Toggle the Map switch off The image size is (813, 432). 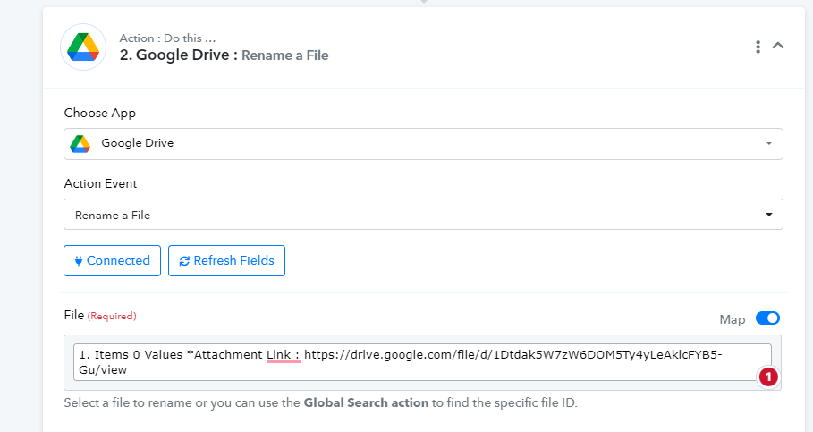(x=767, y=318)
